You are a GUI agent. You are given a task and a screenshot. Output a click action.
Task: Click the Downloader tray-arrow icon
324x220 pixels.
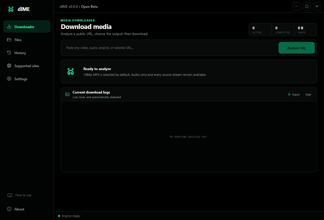click(9, 26)
